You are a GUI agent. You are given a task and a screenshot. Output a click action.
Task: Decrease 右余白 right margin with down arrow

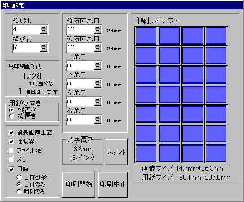98,121
